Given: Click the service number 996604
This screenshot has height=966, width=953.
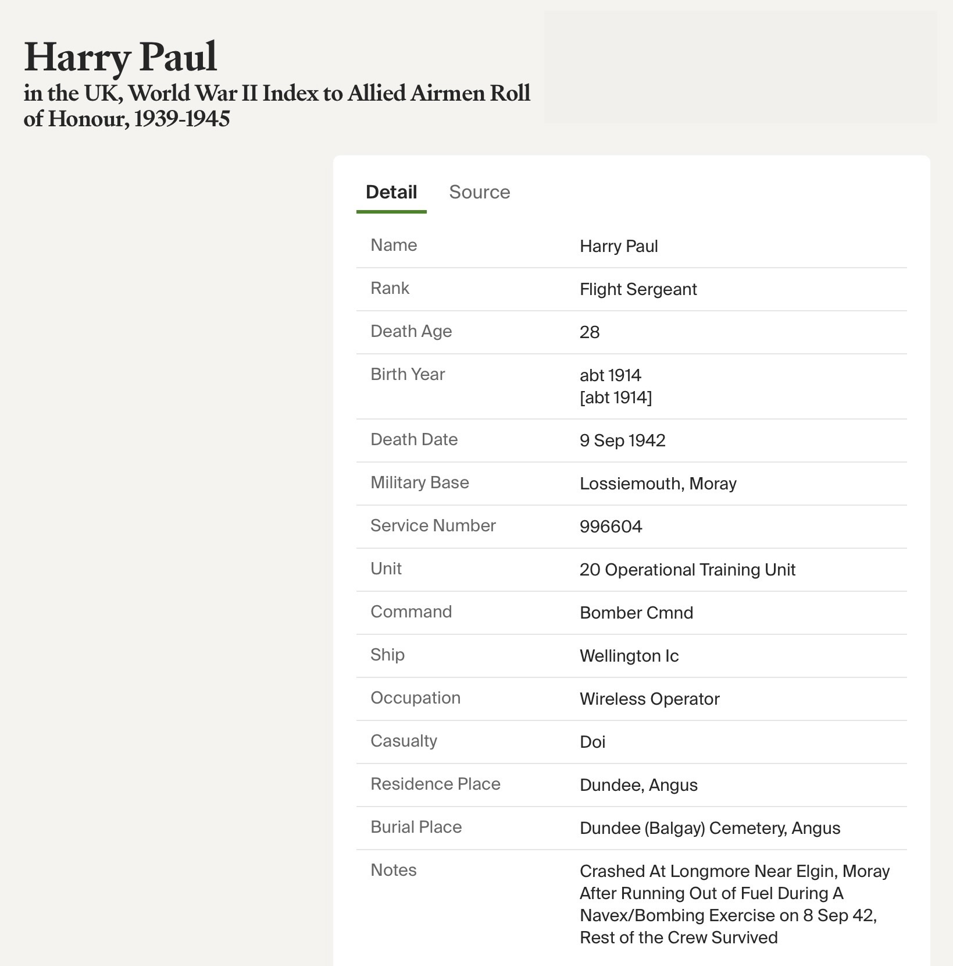Looking at the screenshot, I should [611, 527].
